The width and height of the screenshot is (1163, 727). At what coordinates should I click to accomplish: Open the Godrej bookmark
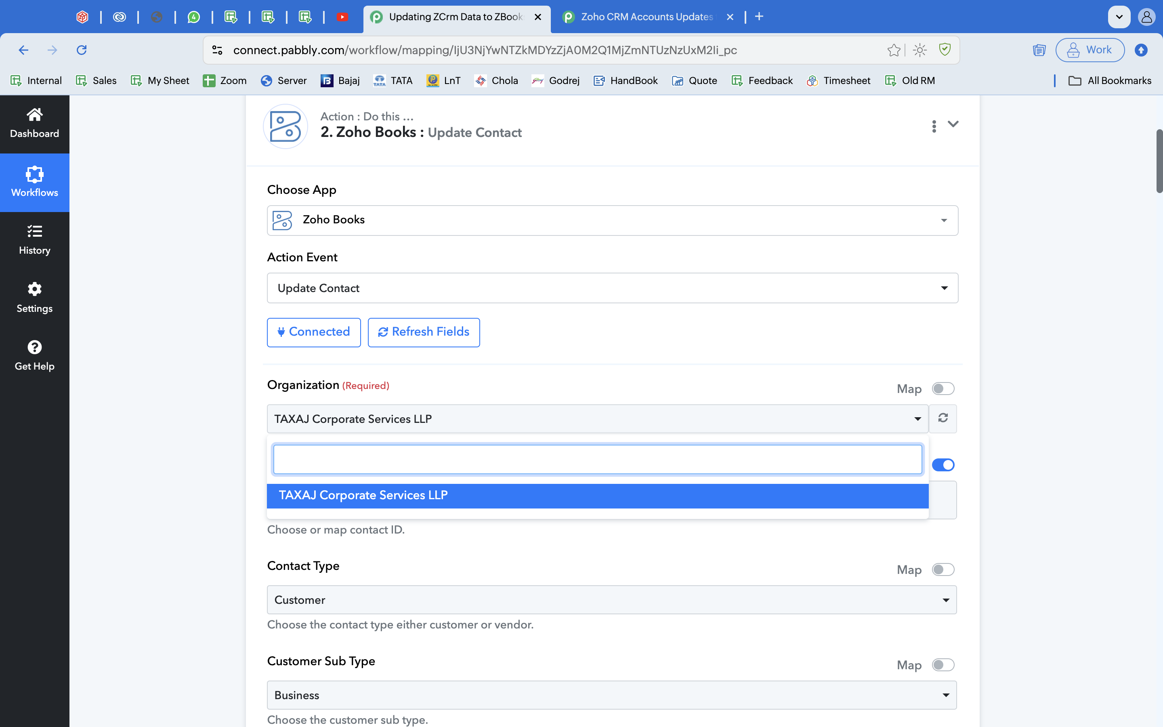pos(556,80)
